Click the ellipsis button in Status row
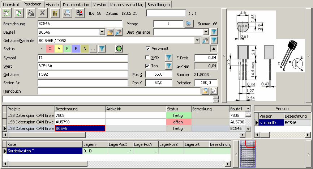This screenshot has width=313, height=169. (93, 48)
